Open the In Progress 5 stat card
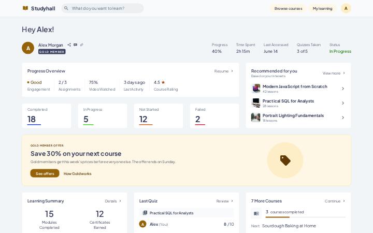 tap(103, 116)
